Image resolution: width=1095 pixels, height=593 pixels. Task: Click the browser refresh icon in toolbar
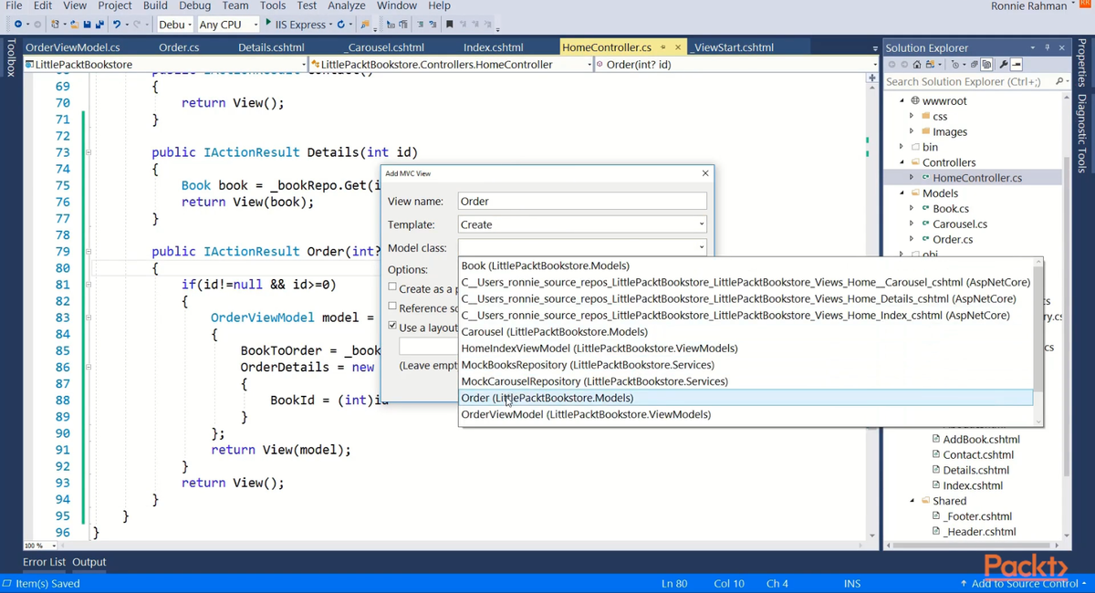point(340,25)
